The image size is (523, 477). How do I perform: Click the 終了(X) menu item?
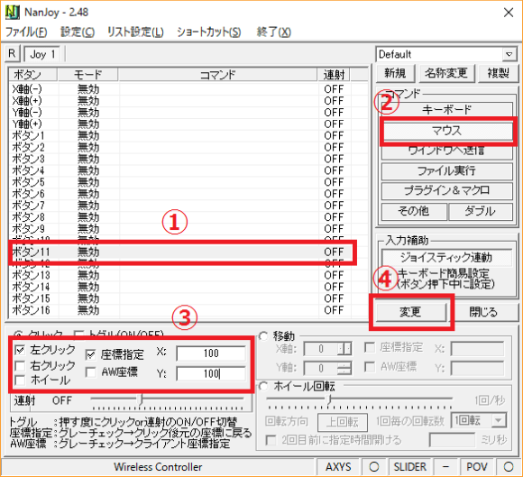[x=274, y=32]
